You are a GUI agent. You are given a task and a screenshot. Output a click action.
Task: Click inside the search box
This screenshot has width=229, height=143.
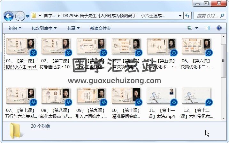(208, 16)
